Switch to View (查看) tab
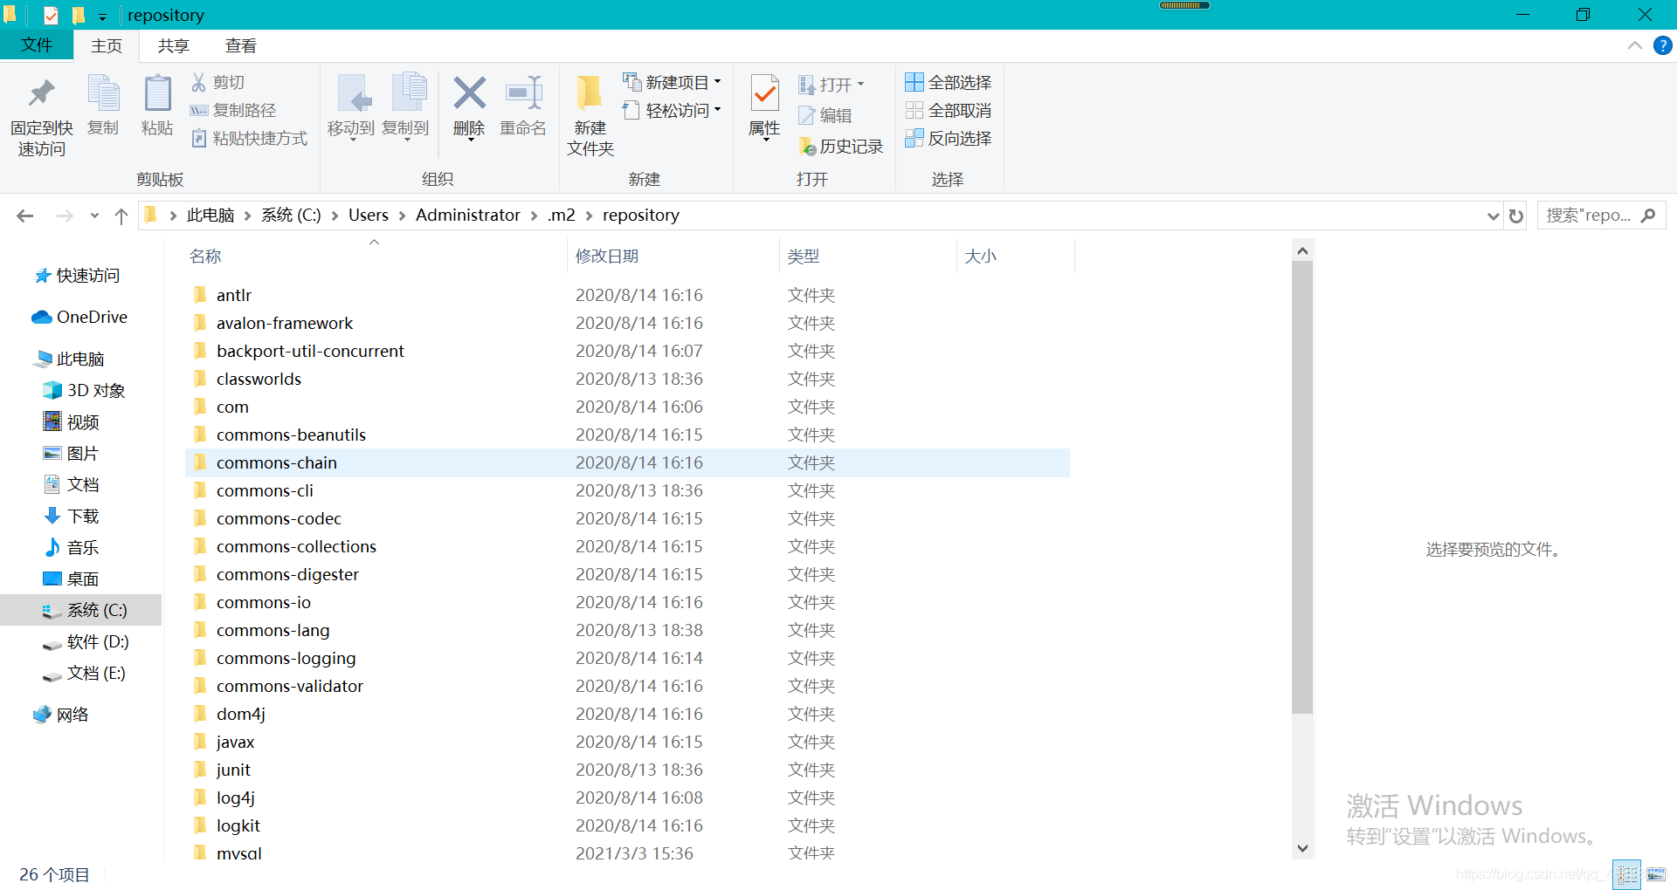Screen dimensions: 1677x890 pos(241,45)
